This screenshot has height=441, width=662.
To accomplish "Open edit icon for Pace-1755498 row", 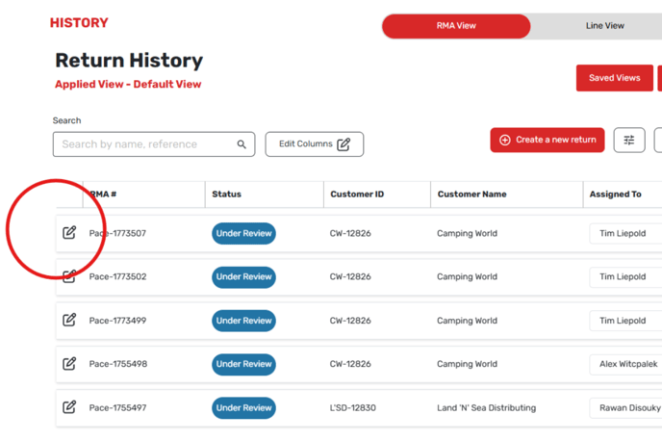I will [69, 364].
